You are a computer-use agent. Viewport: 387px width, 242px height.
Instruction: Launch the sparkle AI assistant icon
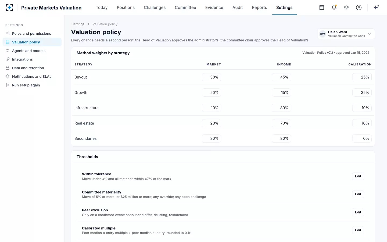[x=376, y=7]
